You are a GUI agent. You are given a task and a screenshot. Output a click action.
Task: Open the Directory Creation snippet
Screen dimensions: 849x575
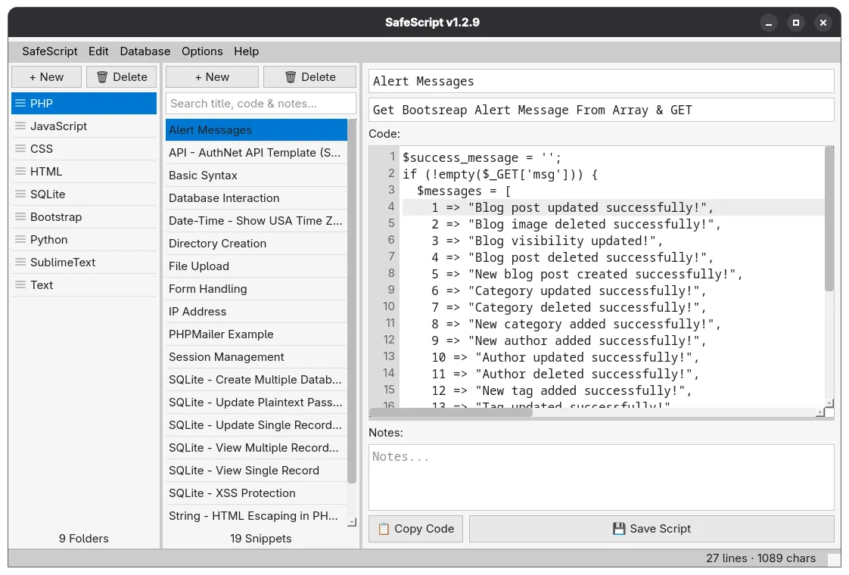tap(256, 244)
